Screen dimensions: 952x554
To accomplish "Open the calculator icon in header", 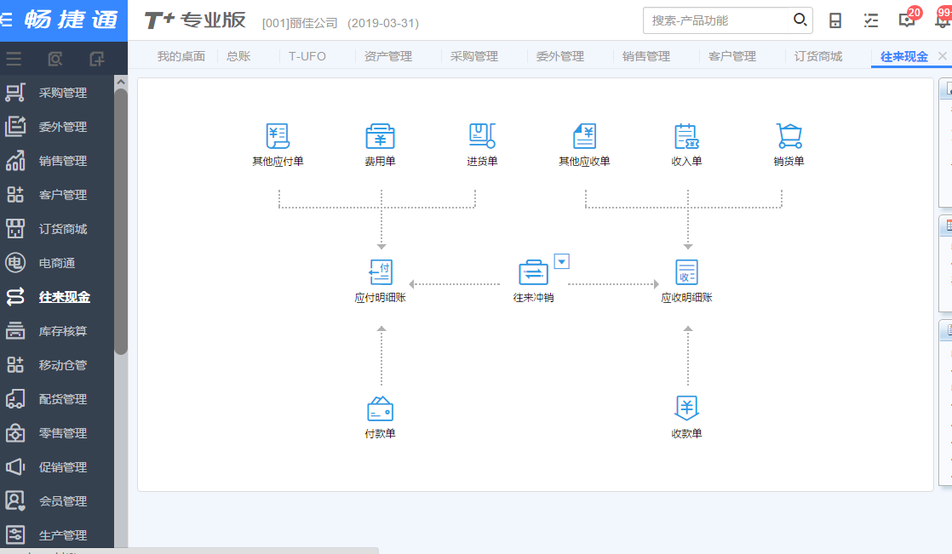I will coord(835,20).
